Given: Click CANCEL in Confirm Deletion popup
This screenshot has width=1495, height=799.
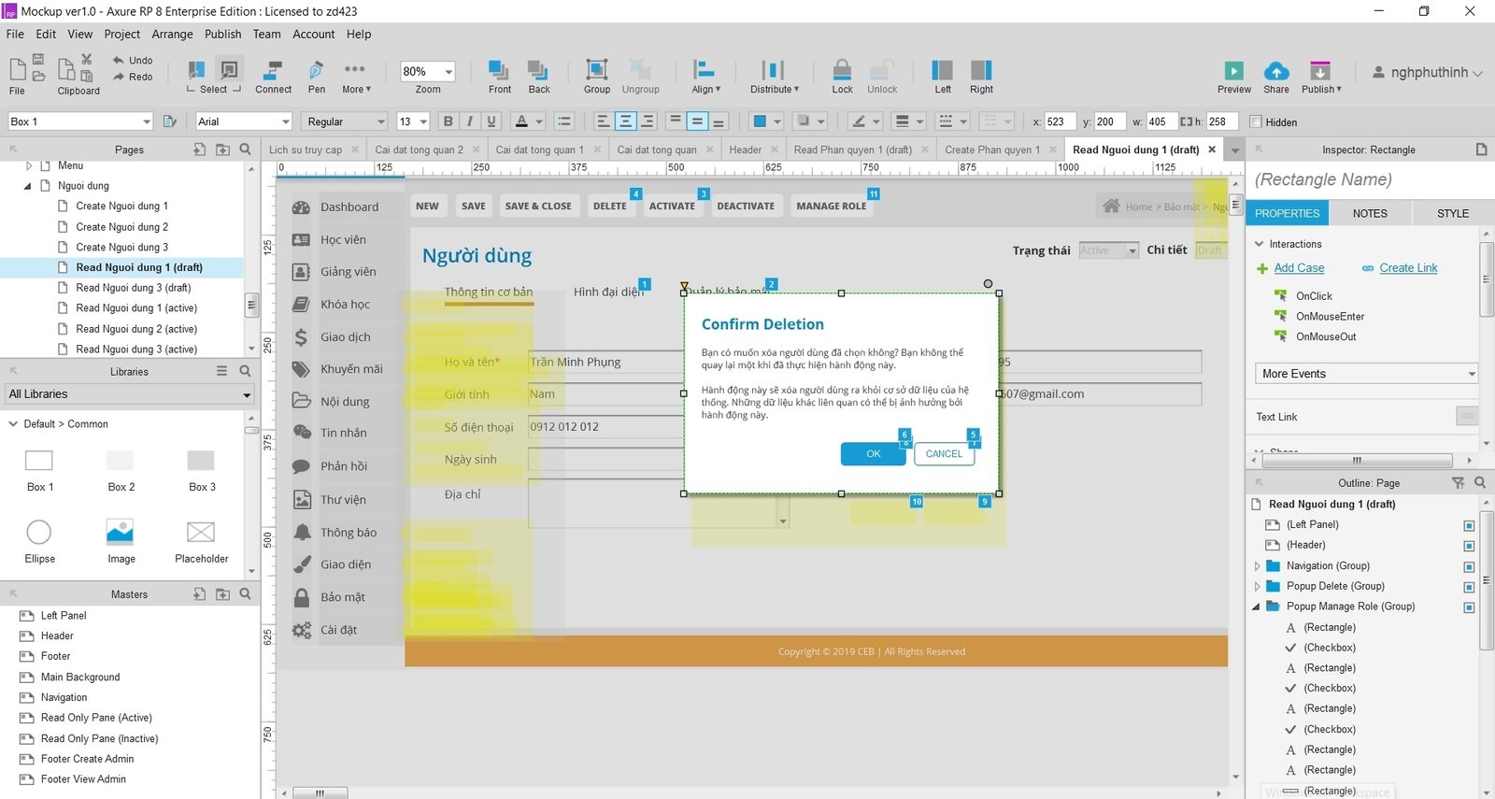Looking at the screenshot, I should click(944, 453).
